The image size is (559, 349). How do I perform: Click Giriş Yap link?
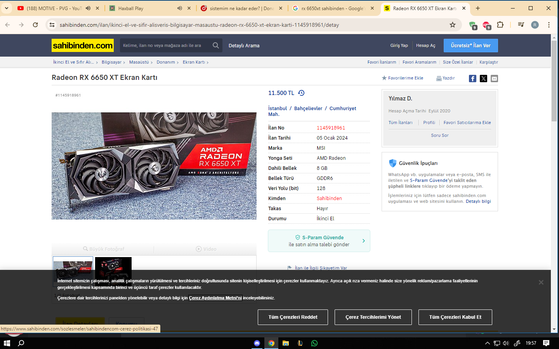click(x=399, y=45)
